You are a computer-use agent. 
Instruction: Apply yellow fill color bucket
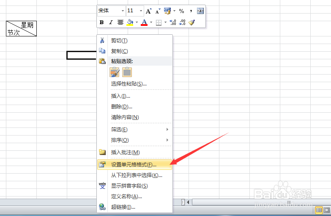(130, 22)
